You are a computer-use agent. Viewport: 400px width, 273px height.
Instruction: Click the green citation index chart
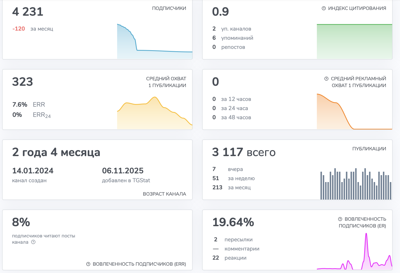pos(355,41)
